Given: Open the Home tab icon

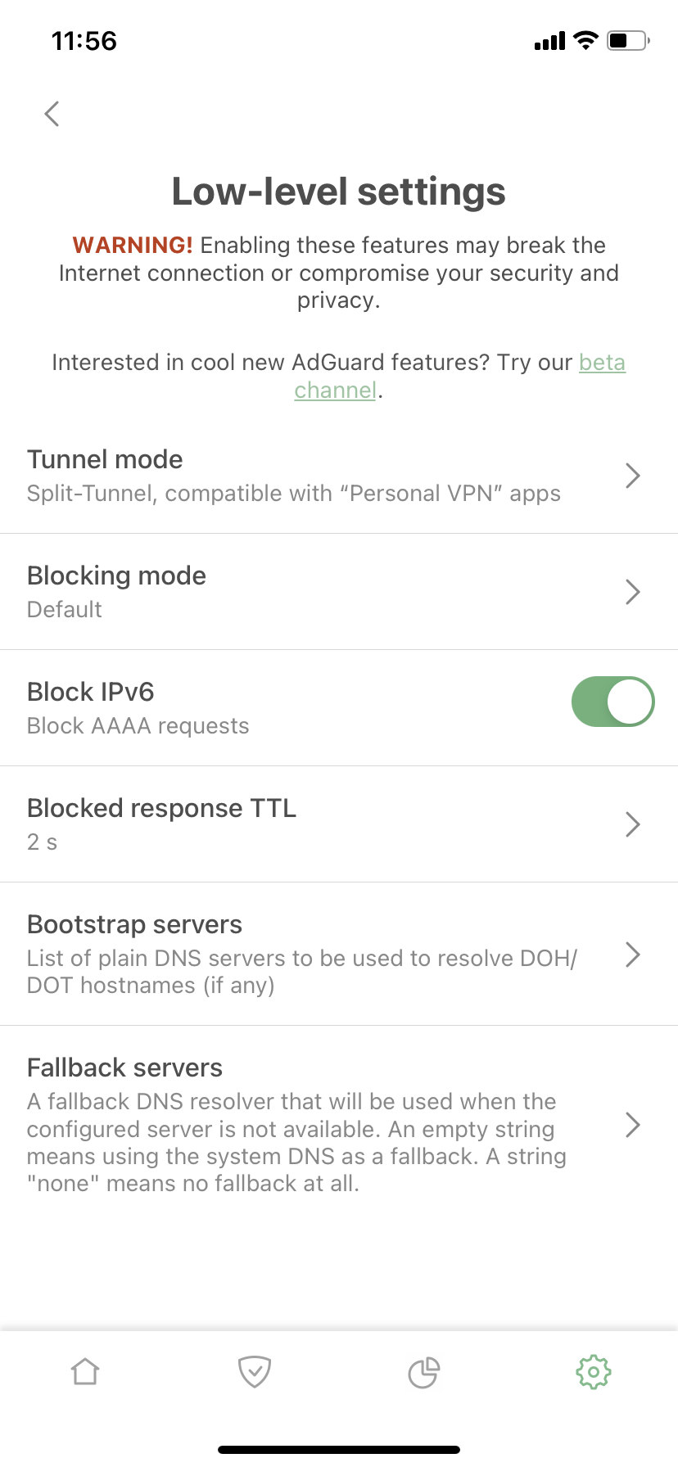Looking at the screenshot, I should (85, 1371).
